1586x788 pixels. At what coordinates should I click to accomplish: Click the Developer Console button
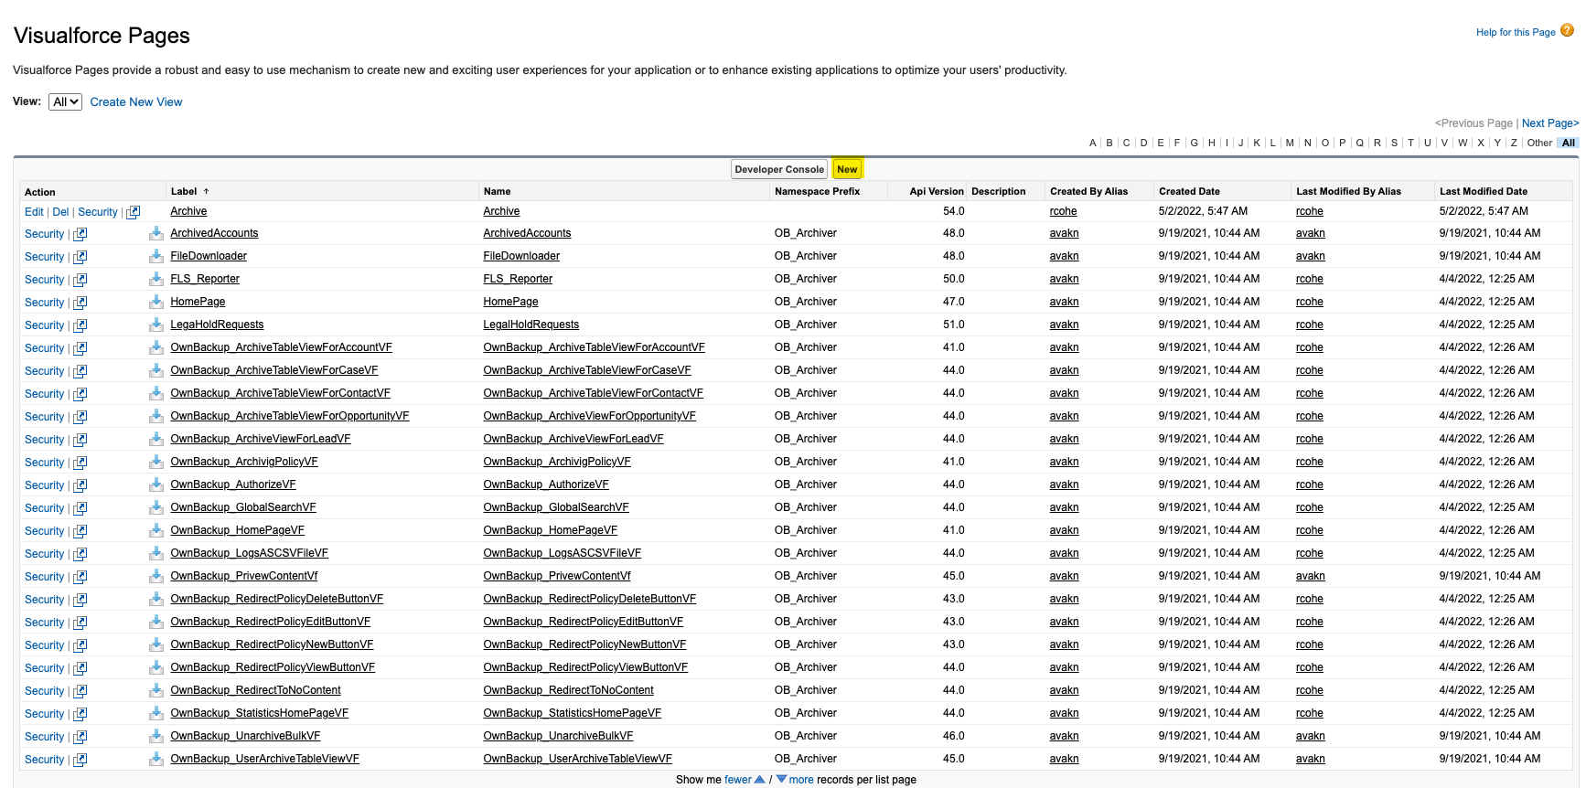pyautogui.click(x=779, y=169)
